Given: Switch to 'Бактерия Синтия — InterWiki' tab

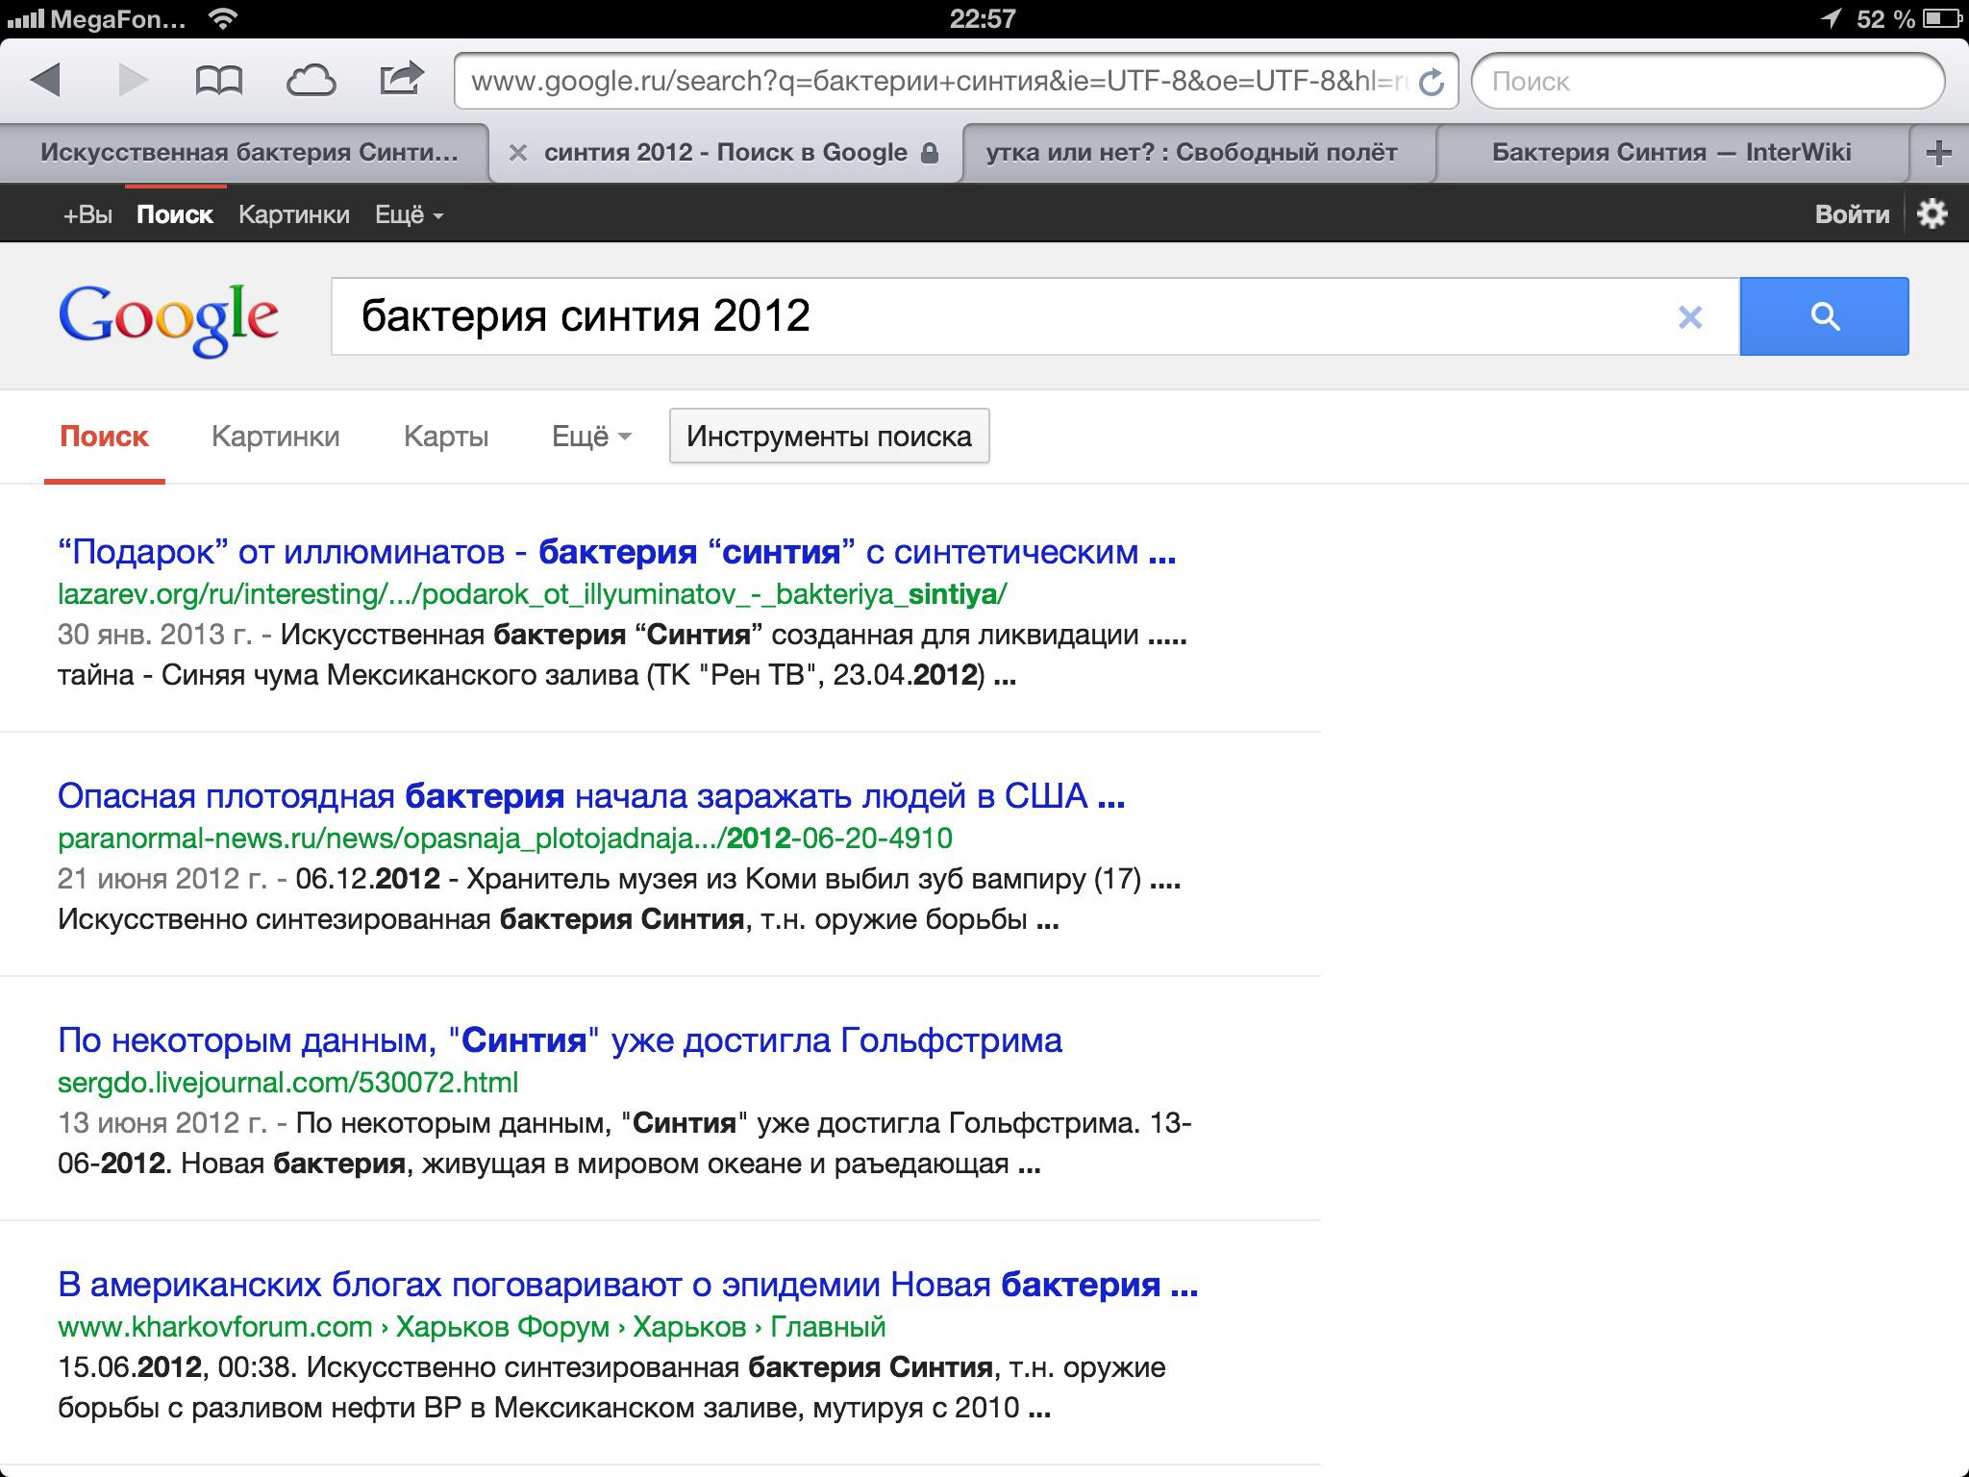Looking at the screenshot, I should (x=1671, y=152).
